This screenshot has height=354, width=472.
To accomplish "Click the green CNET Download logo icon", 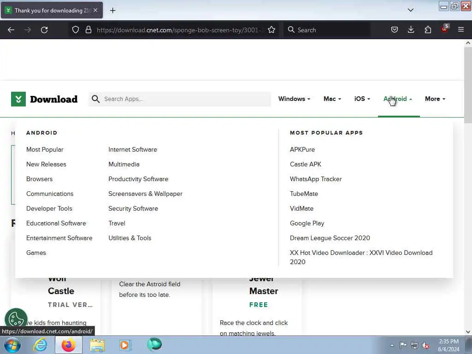I will 18,99.
